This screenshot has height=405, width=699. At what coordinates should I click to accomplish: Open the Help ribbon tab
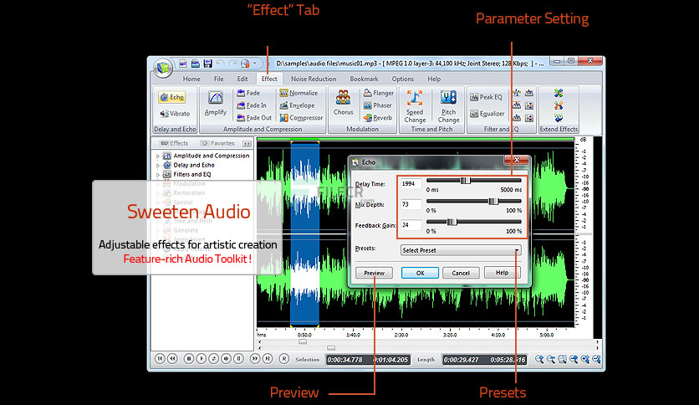click(434, 79)
